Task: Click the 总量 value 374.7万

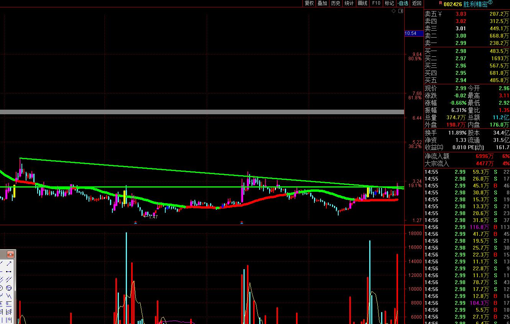Action: tap(457, 117)
